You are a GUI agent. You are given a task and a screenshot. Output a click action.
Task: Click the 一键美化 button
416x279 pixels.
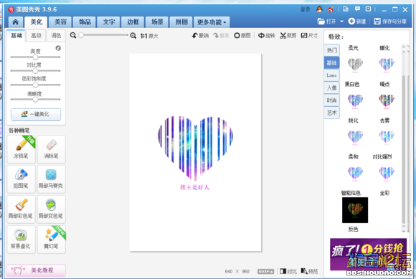click(x=36, y=114)
